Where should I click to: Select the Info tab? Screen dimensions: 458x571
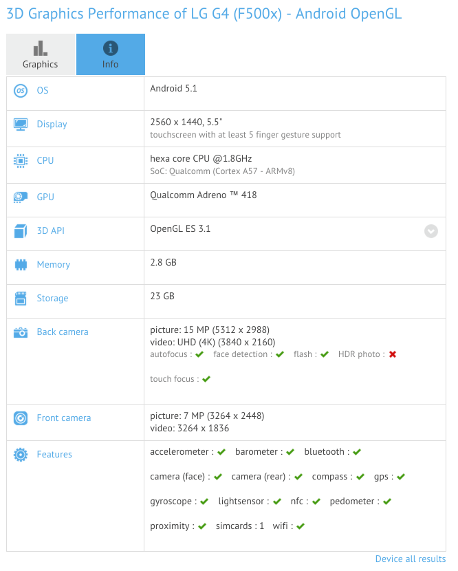(x=110, y=54)
